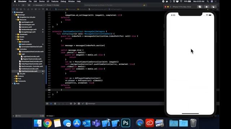This screenshot has width=231, height=129.
Task: Click the Chrome icon in Dock
Action: tap(47, 123)
